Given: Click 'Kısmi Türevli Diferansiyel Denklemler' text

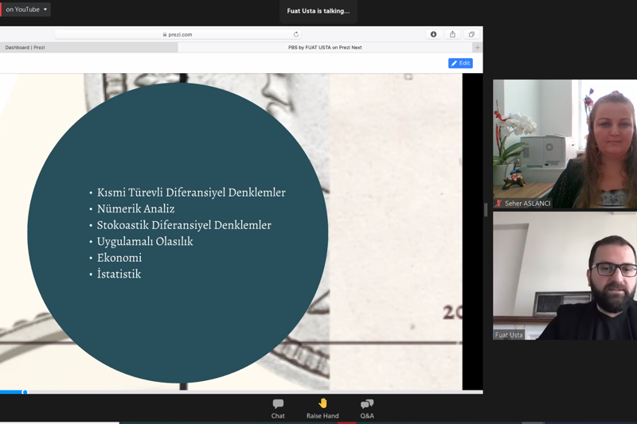Looking at the screenshot, I should point(191,193).
